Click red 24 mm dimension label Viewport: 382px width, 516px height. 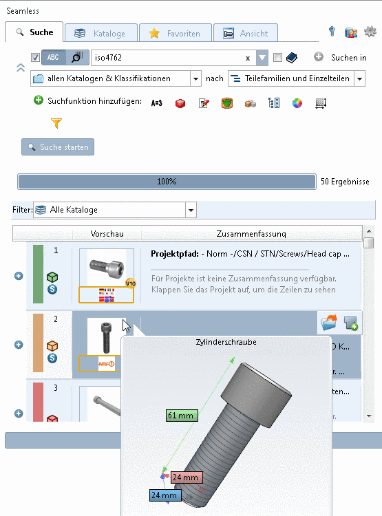click(x=187, y=477)
